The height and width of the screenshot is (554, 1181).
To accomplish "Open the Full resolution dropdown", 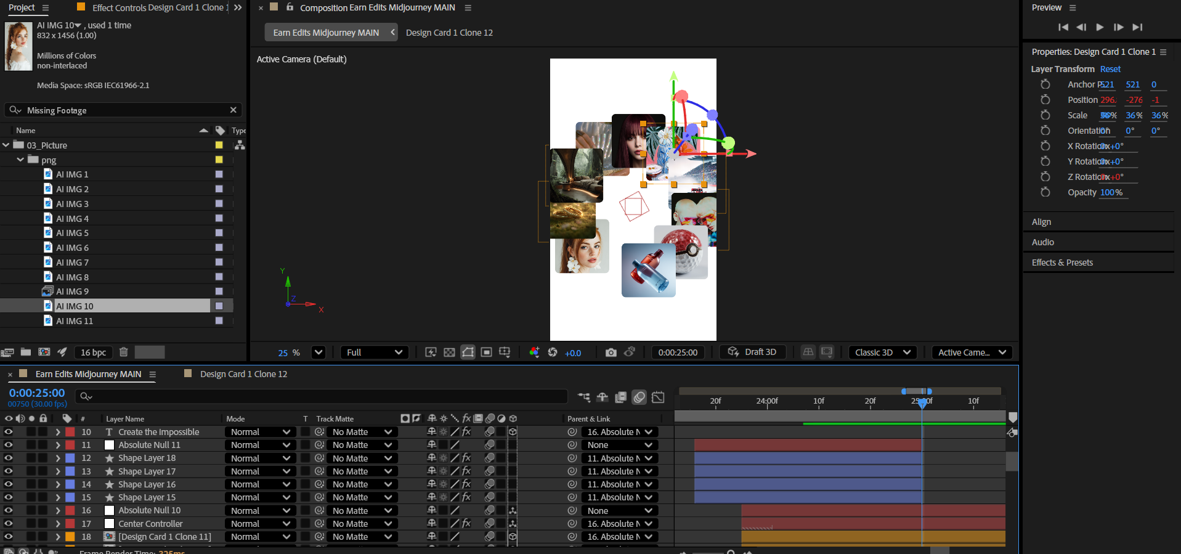I will point(374,352).
